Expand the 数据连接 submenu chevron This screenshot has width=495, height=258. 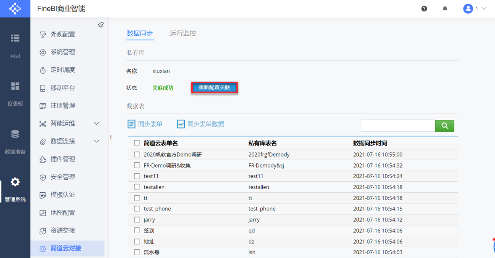coord(97,141)
